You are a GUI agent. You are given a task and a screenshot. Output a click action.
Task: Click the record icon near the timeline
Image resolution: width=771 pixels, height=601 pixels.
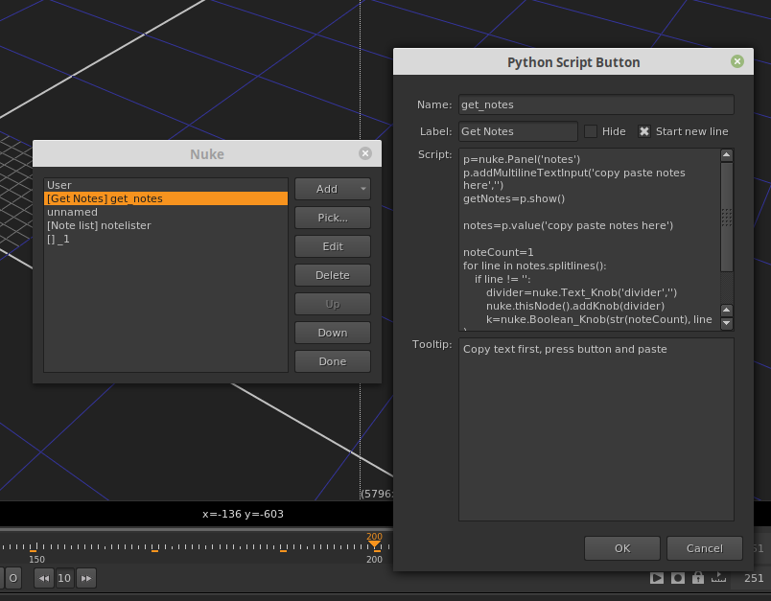tap(678, 578)
